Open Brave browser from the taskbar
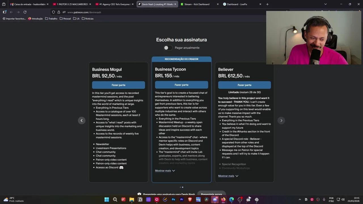363x204 pixels. (190, 199)
